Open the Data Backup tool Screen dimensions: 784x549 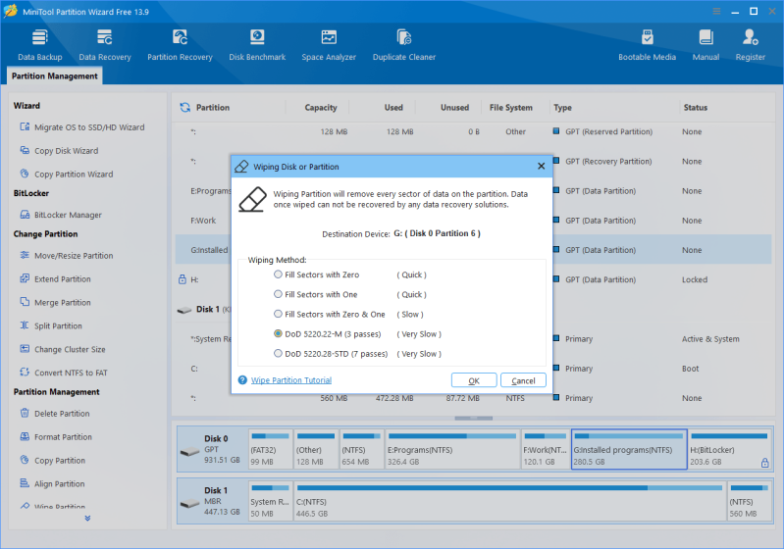coord(39,45)
